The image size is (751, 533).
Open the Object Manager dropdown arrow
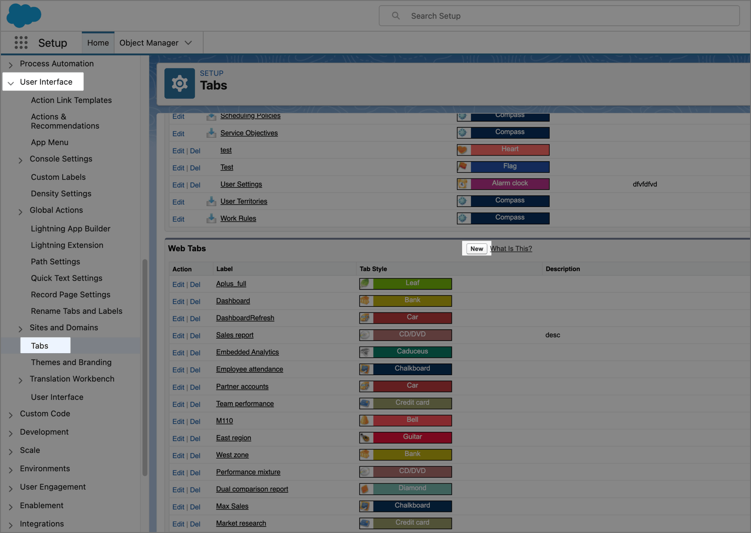pyautogui.click(x=188, y=43)
